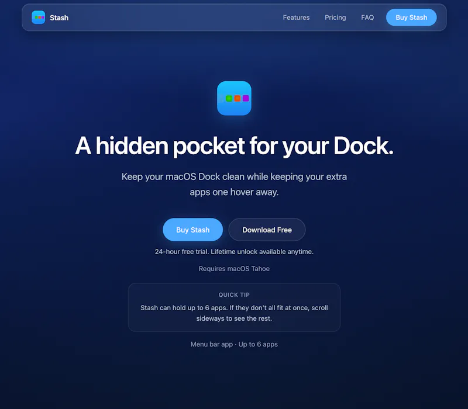The image size is (468, 409).
Task: Click the large Stash app icon in hero
Action: pyautogui.click(x=234, y=98)
